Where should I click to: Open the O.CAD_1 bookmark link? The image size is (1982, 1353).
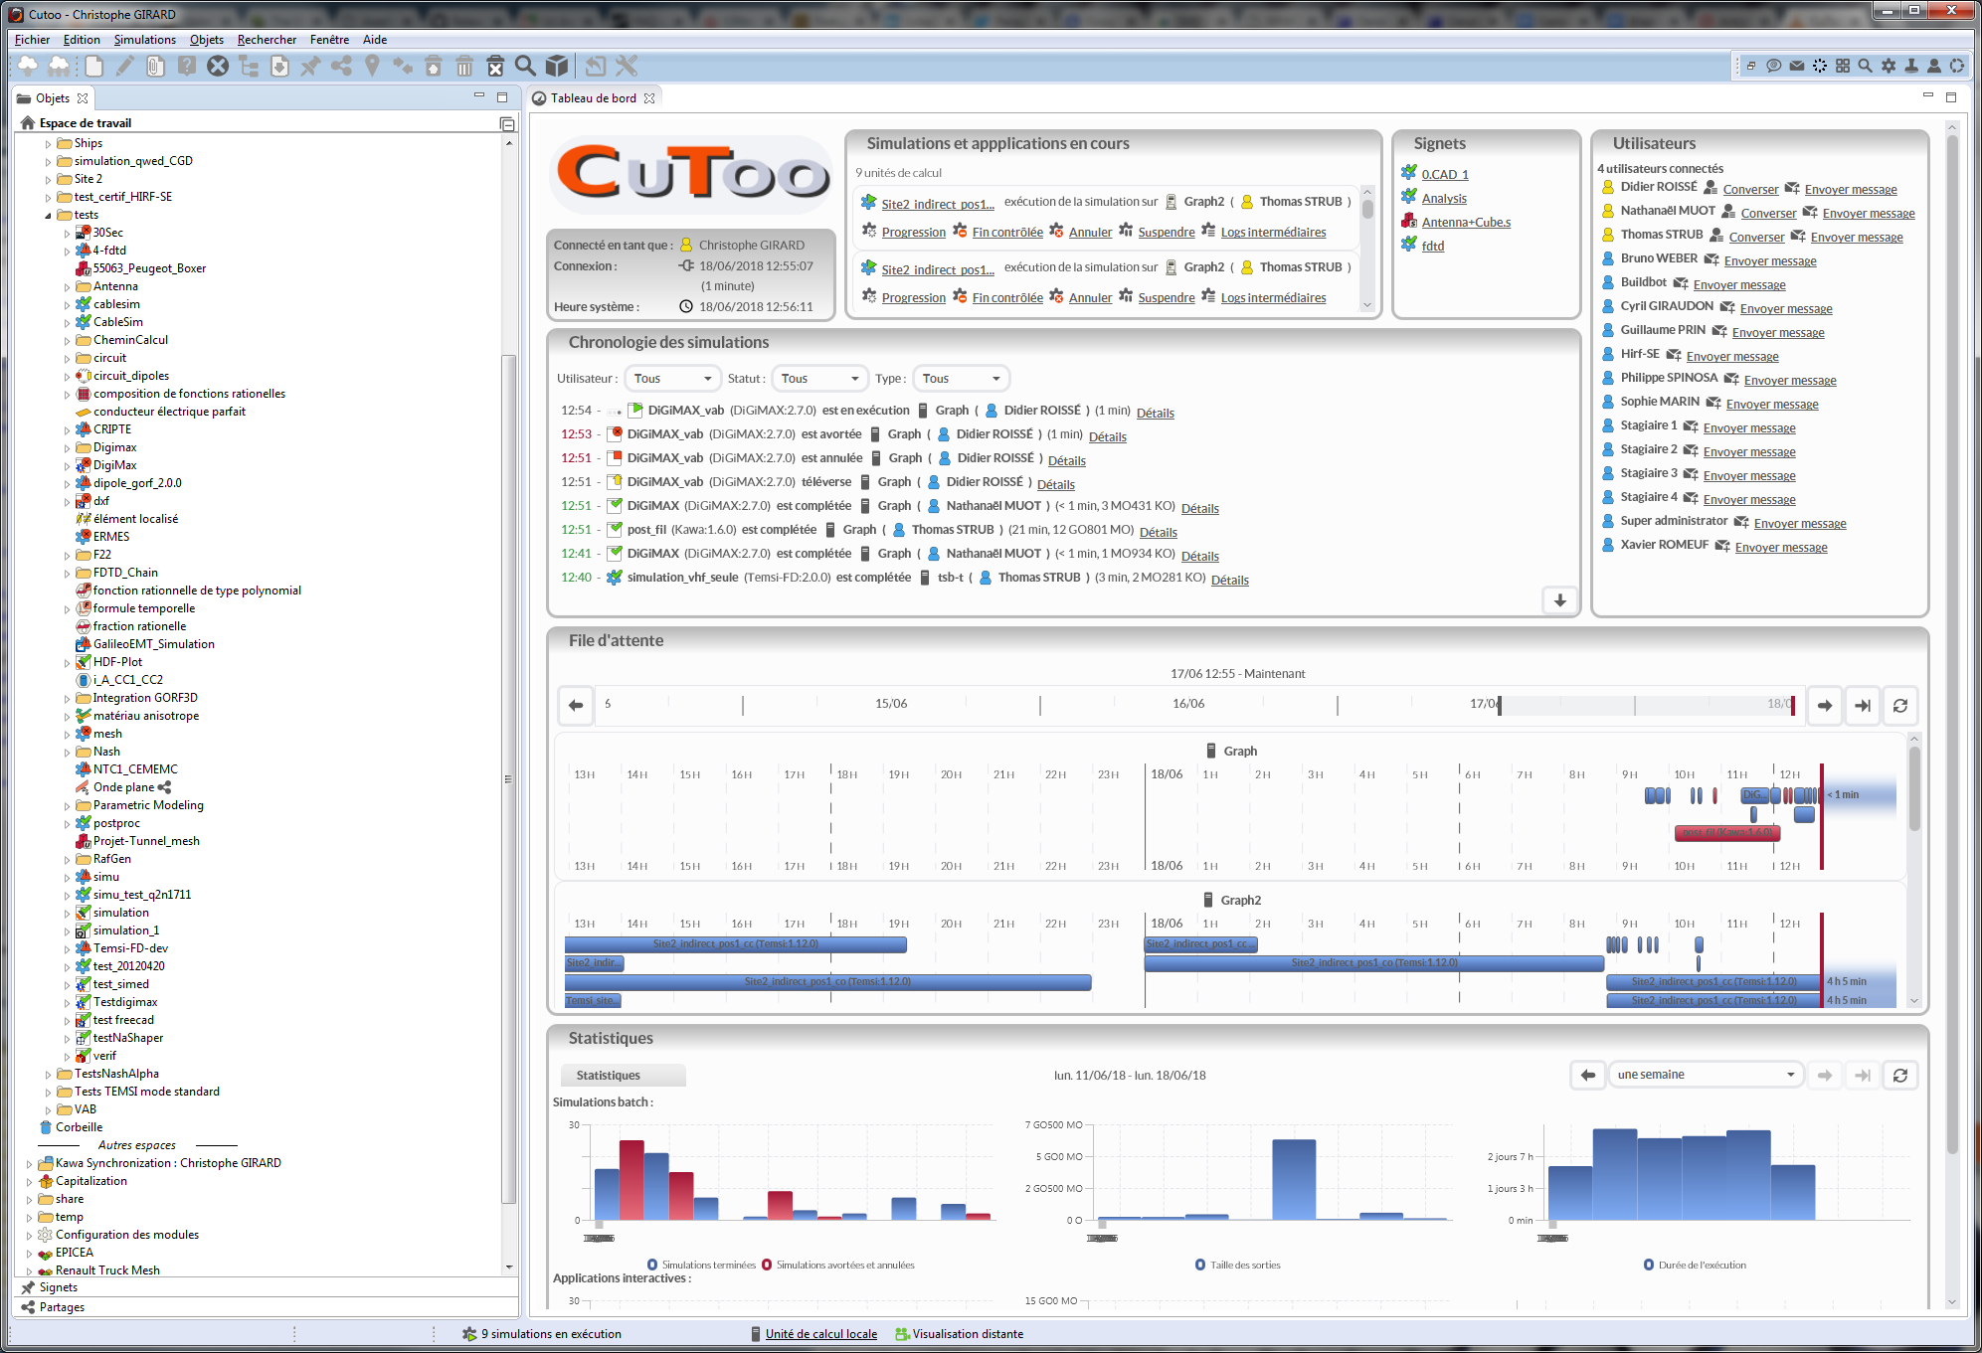tap(1445, 174)
